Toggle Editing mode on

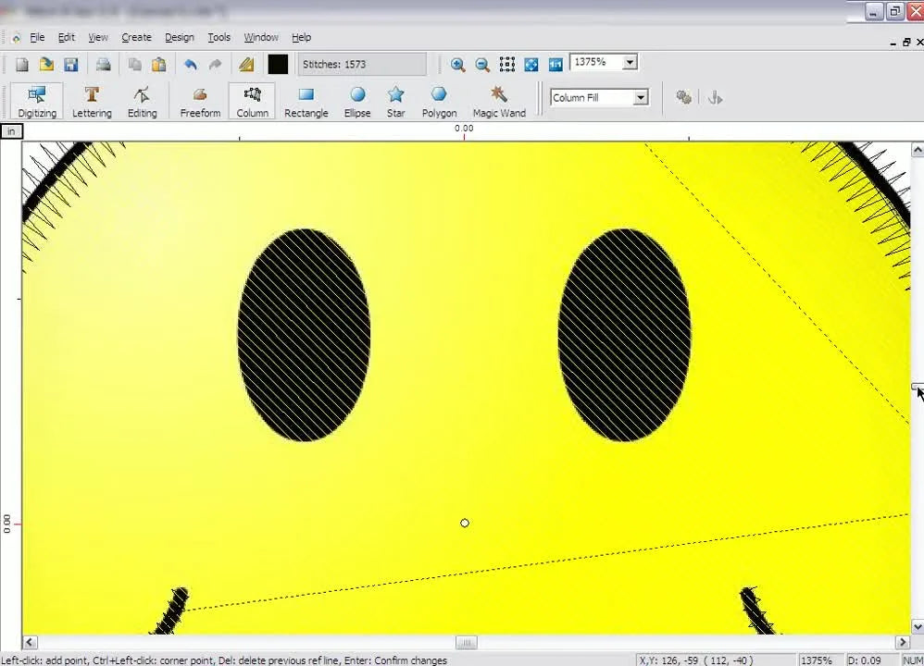click(x=142, y=100)
